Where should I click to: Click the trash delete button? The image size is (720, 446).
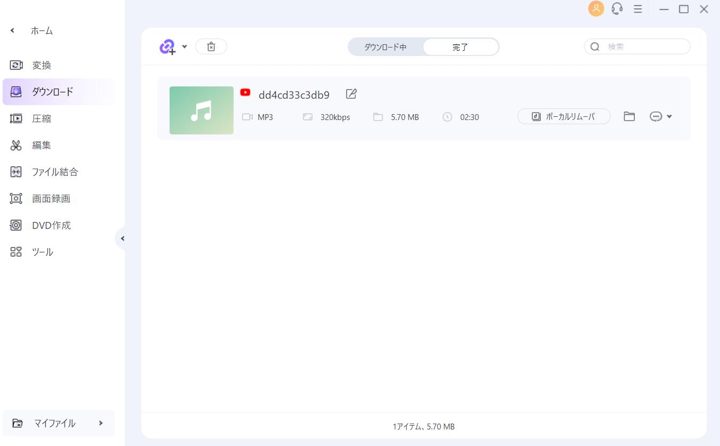[x=211, y=46]
